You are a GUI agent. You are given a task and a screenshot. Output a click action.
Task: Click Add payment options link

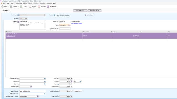tap(77, 23)
